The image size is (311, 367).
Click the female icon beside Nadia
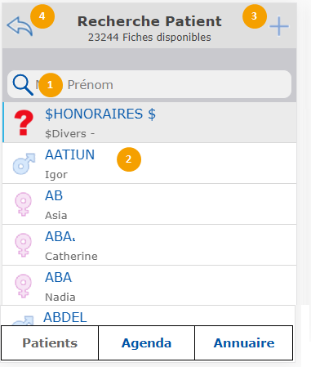pos(23,285)
